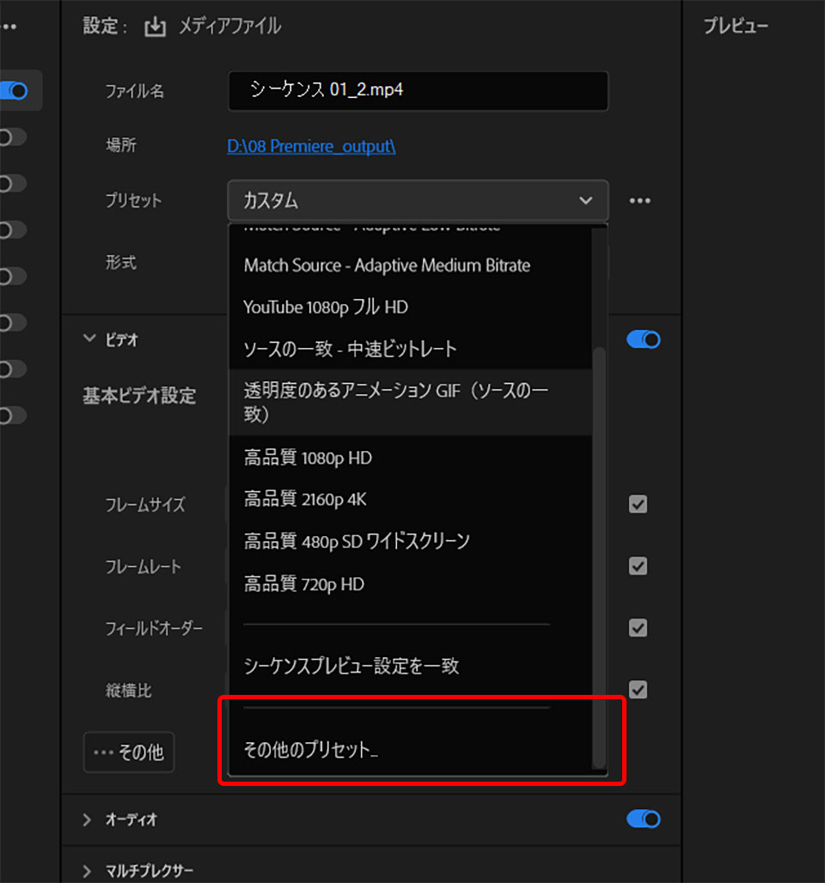Uncheck the 縦横比 checkbox

pos(638,690)
